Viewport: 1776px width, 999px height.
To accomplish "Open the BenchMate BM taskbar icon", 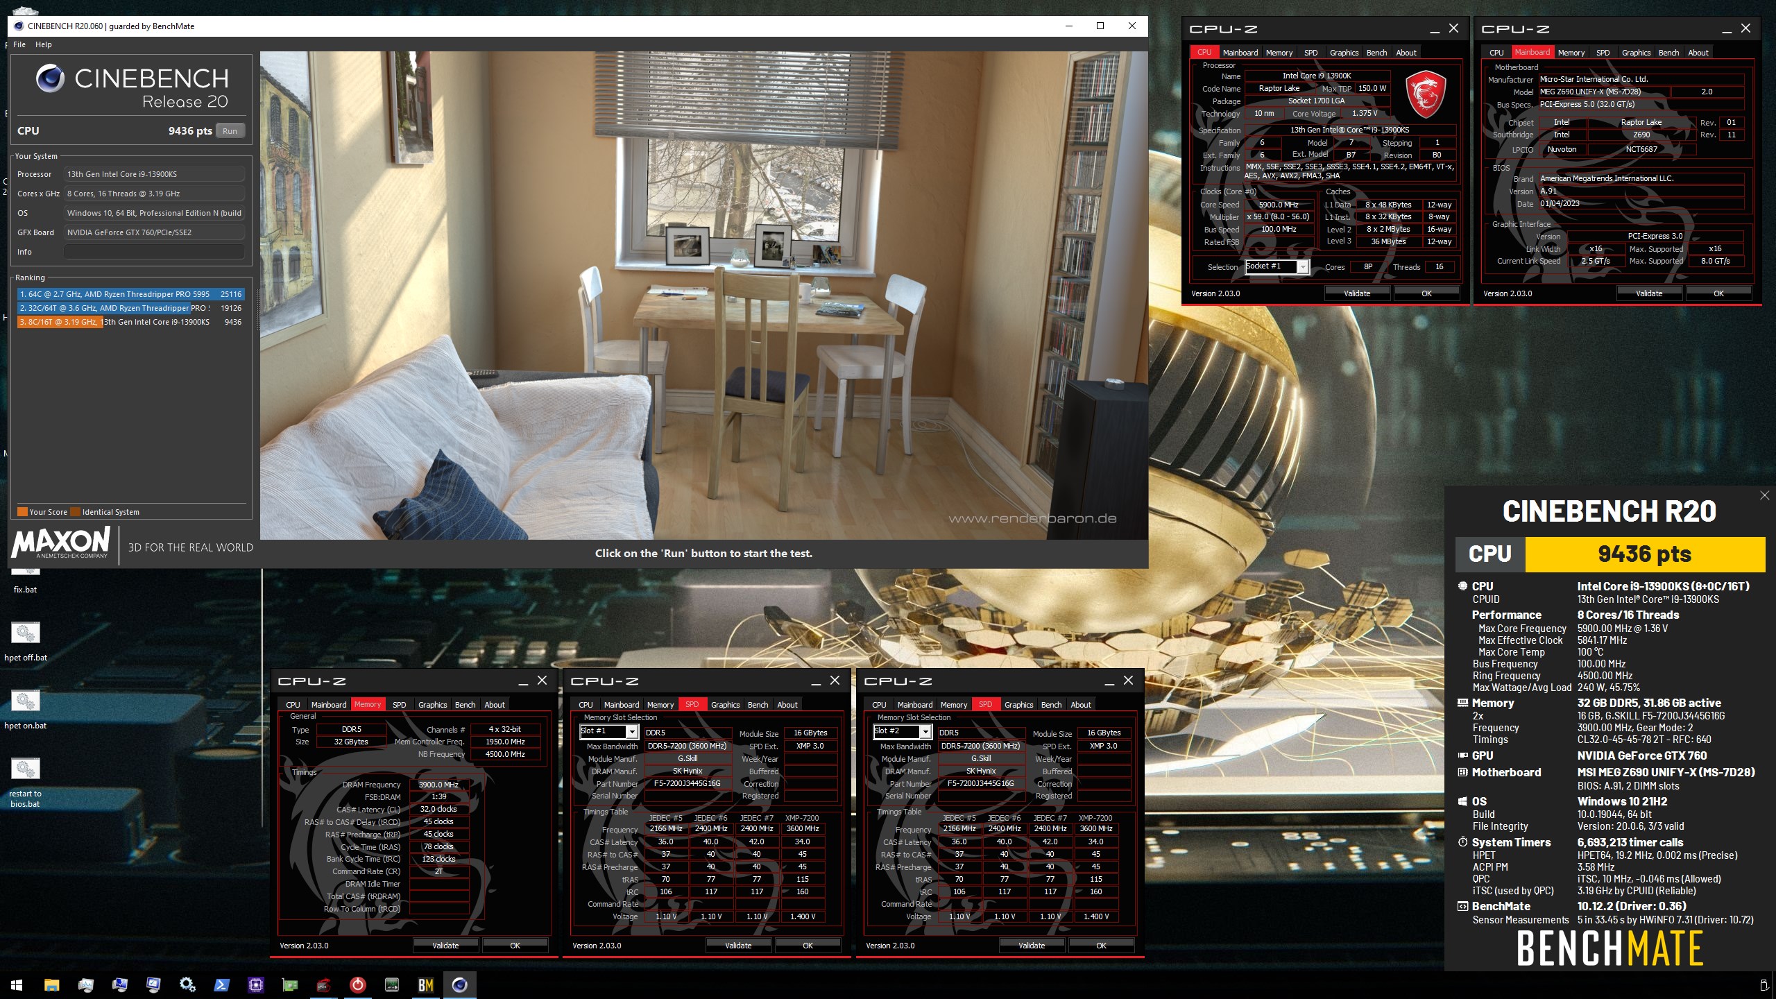I will tap(425, 984).
